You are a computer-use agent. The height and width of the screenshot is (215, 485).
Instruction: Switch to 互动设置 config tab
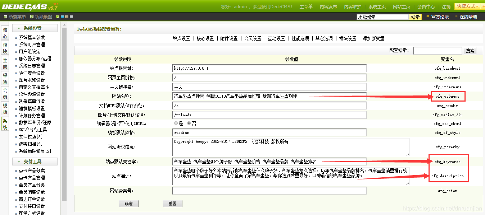pos(276,38)
